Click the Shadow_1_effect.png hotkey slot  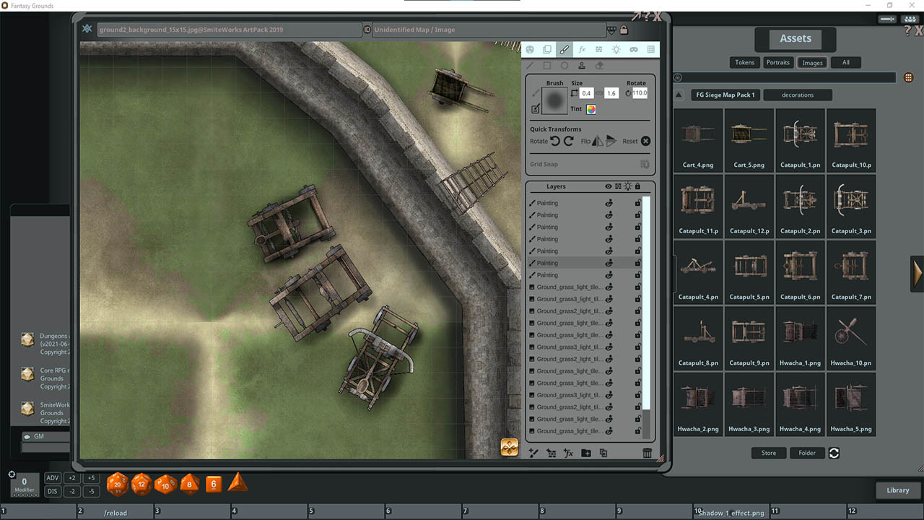732,513
